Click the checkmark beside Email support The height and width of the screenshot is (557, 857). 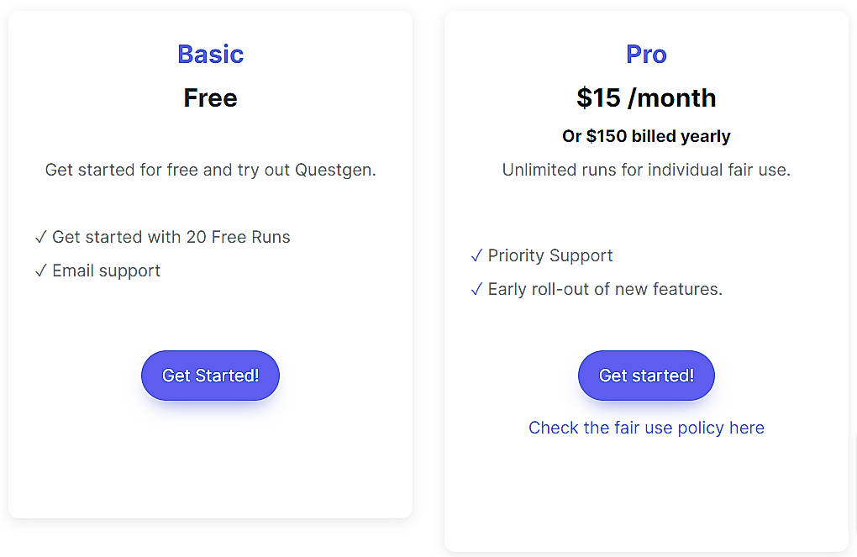click(x=40, y=271)
